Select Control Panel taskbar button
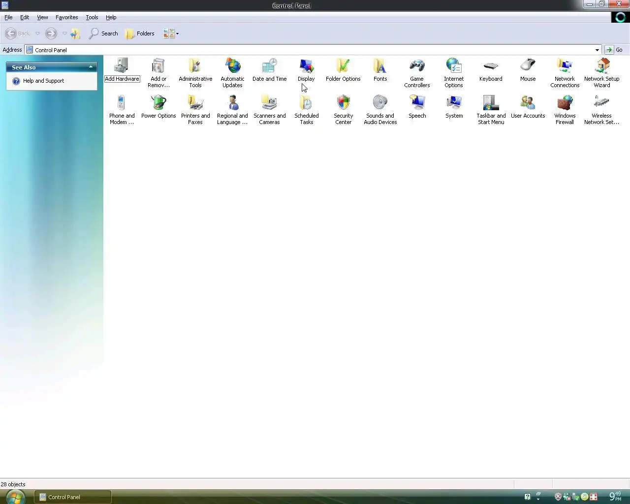 click(x=73, y=497)
